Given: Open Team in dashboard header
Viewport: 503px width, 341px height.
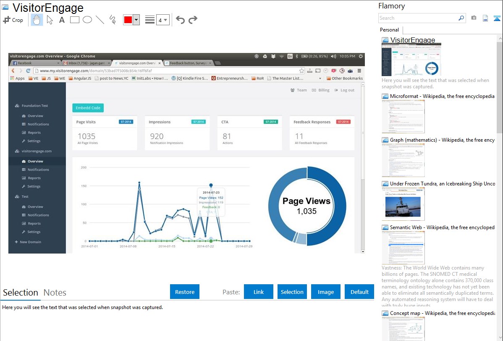Looking at the screenshot, I should (299, 90).
